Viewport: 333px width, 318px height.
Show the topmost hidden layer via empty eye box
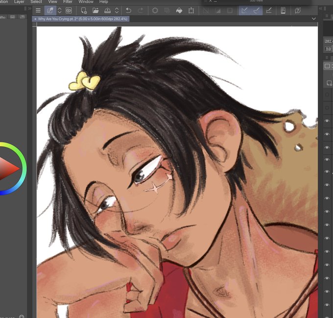[327, 95]
